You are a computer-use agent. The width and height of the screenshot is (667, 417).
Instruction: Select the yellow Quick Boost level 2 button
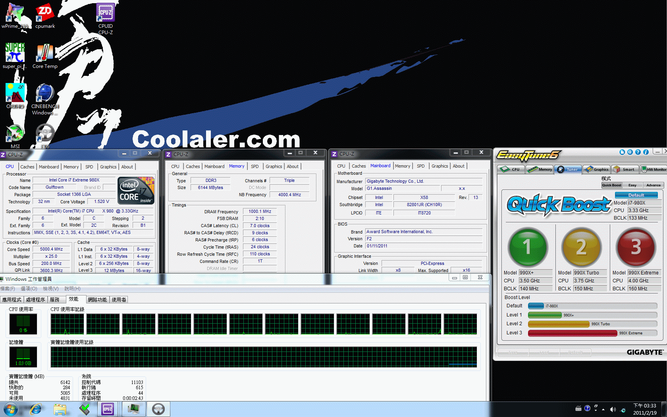[x=581, y=247]
